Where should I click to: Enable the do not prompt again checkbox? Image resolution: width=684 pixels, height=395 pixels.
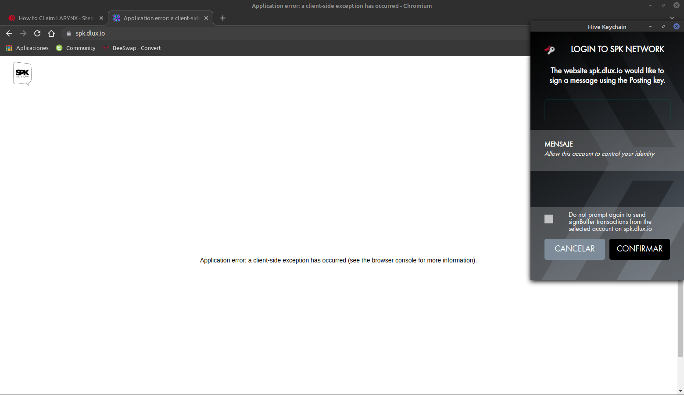click(x=549, y=219)
